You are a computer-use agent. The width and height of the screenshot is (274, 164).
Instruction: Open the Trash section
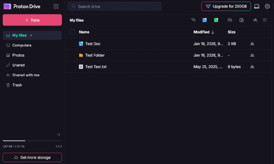pos(32,85)
